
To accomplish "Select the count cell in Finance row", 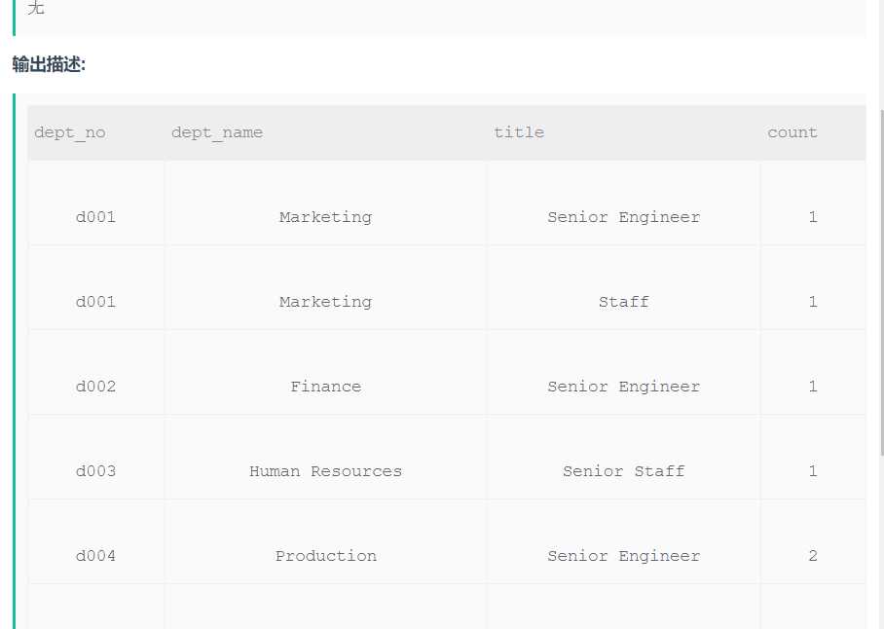I will [813, 387].
